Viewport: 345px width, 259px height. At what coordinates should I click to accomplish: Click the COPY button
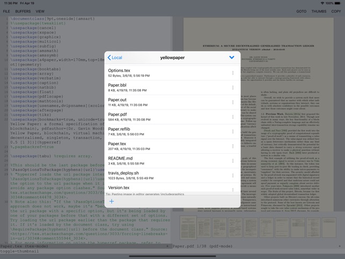336,11
